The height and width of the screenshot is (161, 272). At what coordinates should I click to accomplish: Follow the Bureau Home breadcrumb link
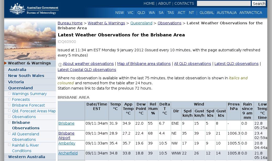[70, 23]
